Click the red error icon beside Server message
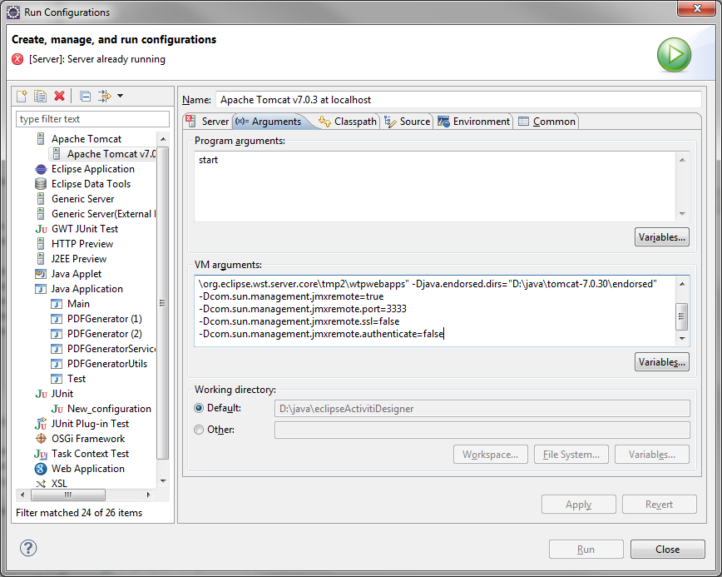This screenshot has width=722, height=577. [x=17, y=59]
